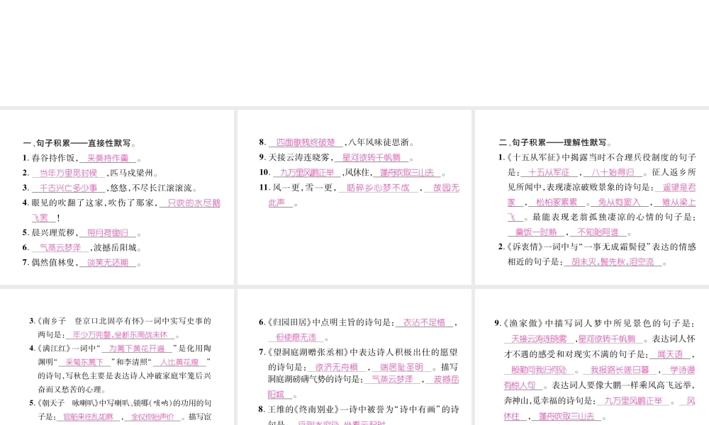The image size is (709, 425).
Task: Click the answer 端居耻圣明
Action: pyautogui.click(x=401, y=367)
